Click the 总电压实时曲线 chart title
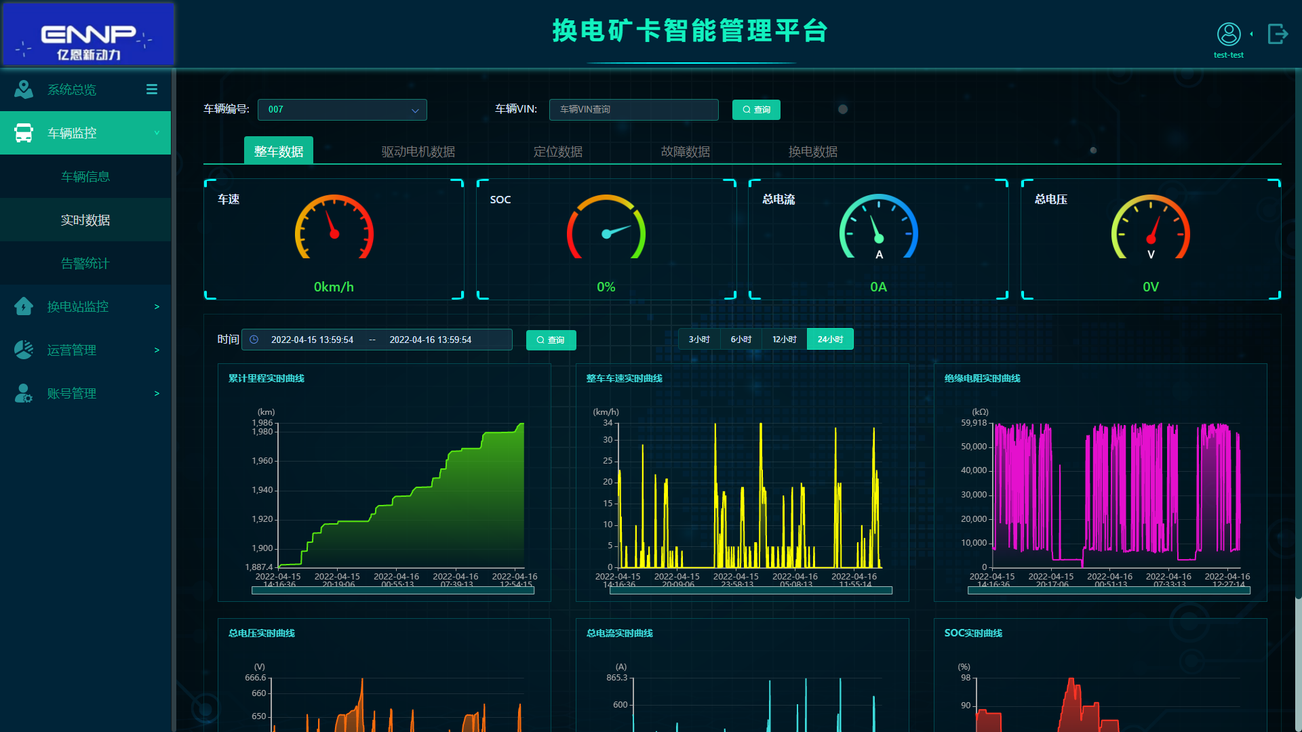 262,633
